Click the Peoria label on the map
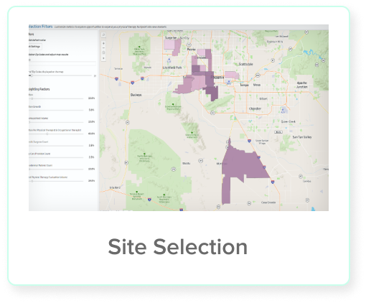The image size is (366, 303). click(x=191, y=50)
